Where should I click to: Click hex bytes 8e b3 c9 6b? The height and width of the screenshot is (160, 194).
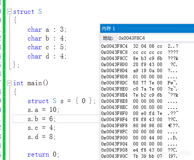point(148,58)
